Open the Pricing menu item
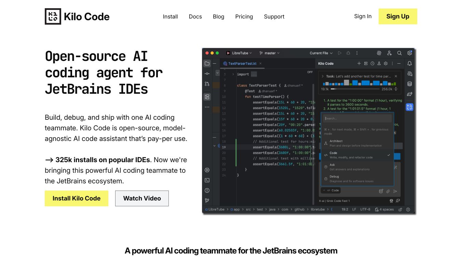 coord(244,16)
